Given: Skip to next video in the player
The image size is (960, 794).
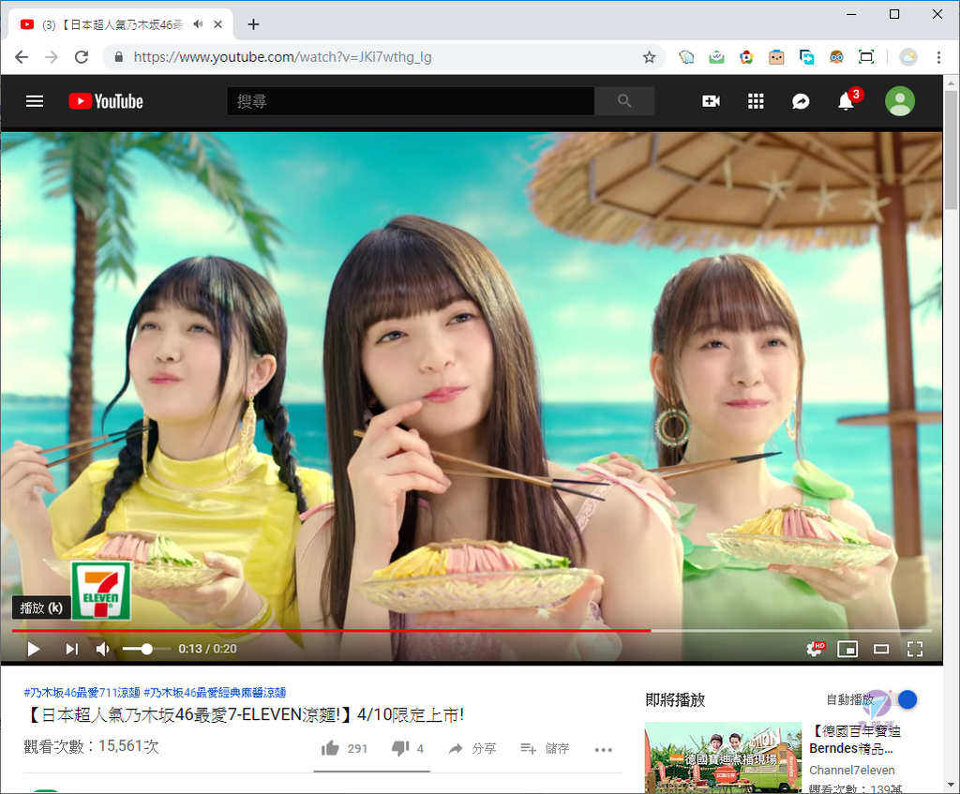Looking at the screenshot, I should tap(71, 649).
